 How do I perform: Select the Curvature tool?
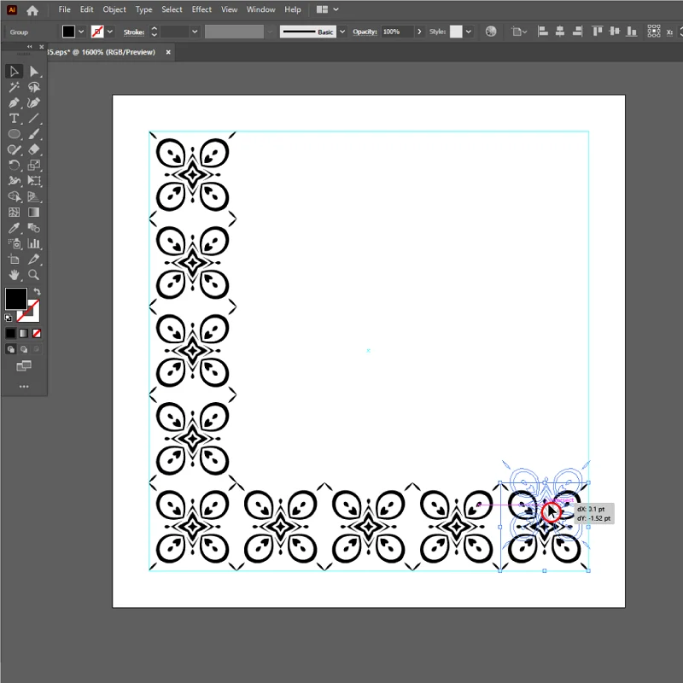(x=34, y=102)
